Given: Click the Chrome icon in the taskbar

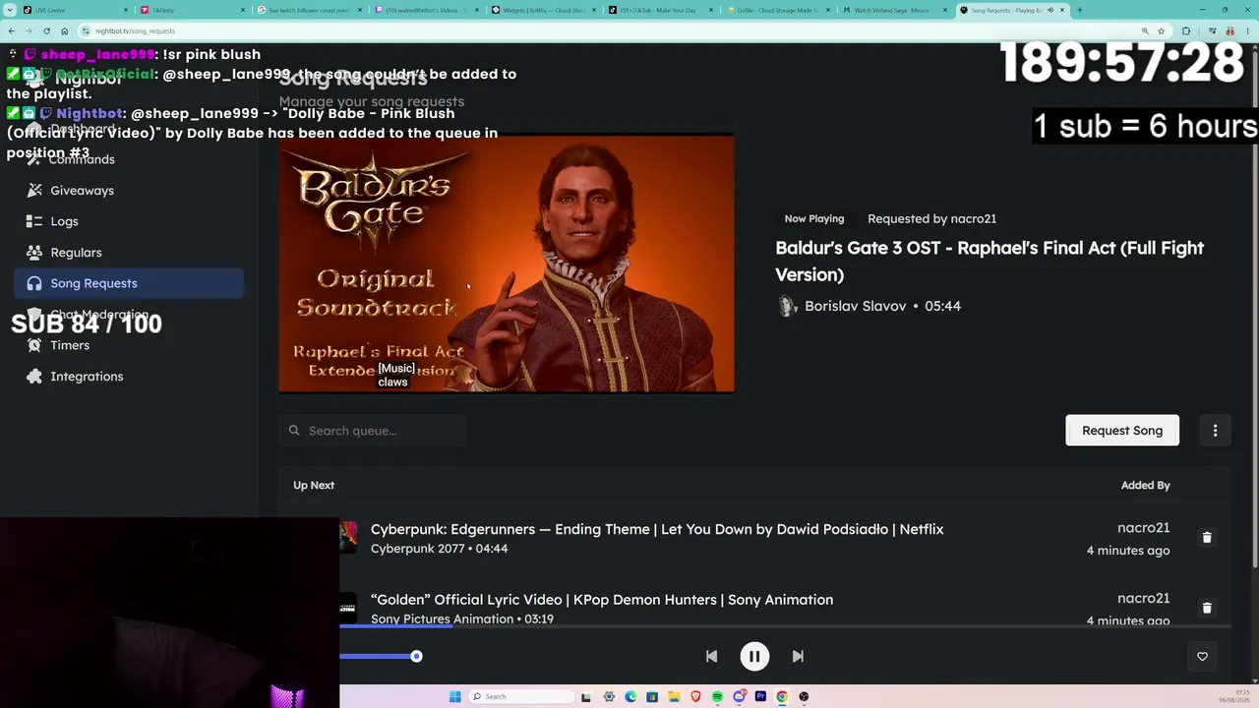Looking at the screenshot, I should tap(782, 696).
